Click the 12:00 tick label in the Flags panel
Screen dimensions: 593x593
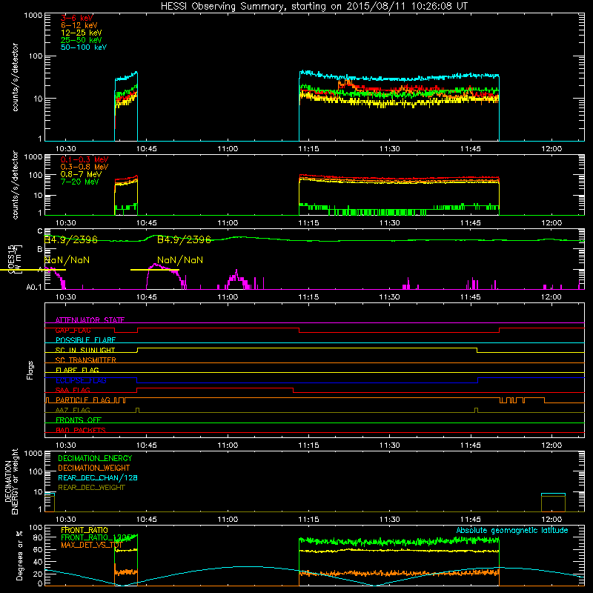[x=551, y=445]
